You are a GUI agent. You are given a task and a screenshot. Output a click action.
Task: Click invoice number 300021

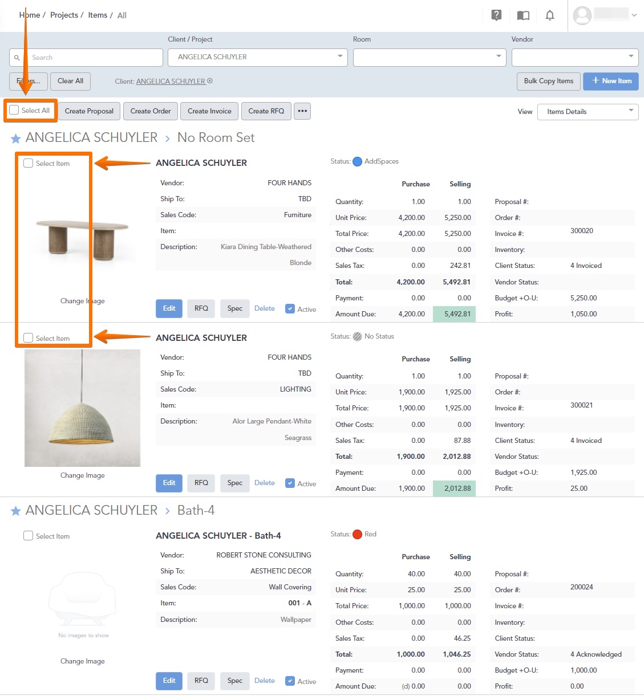point(582,405)
